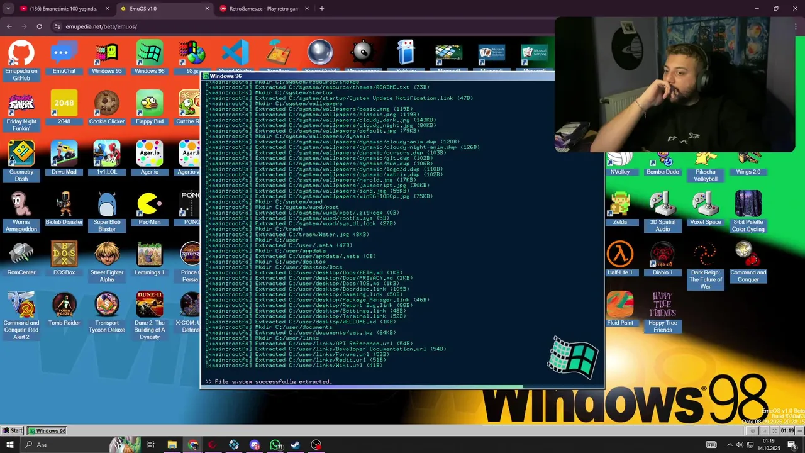
Task: Click the address bar showing emupedia.net/beta/emuos/
Action: coord(302,26)
